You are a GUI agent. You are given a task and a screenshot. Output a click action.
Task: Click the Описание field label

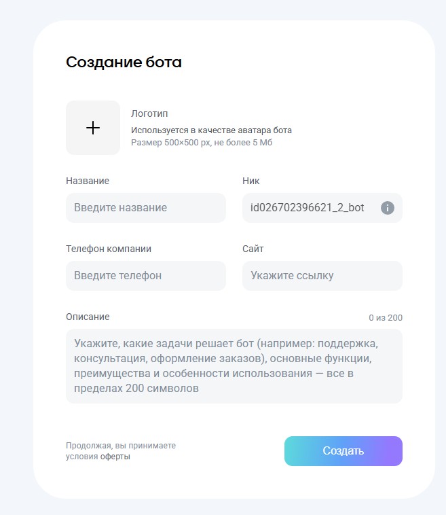(88, 317)
